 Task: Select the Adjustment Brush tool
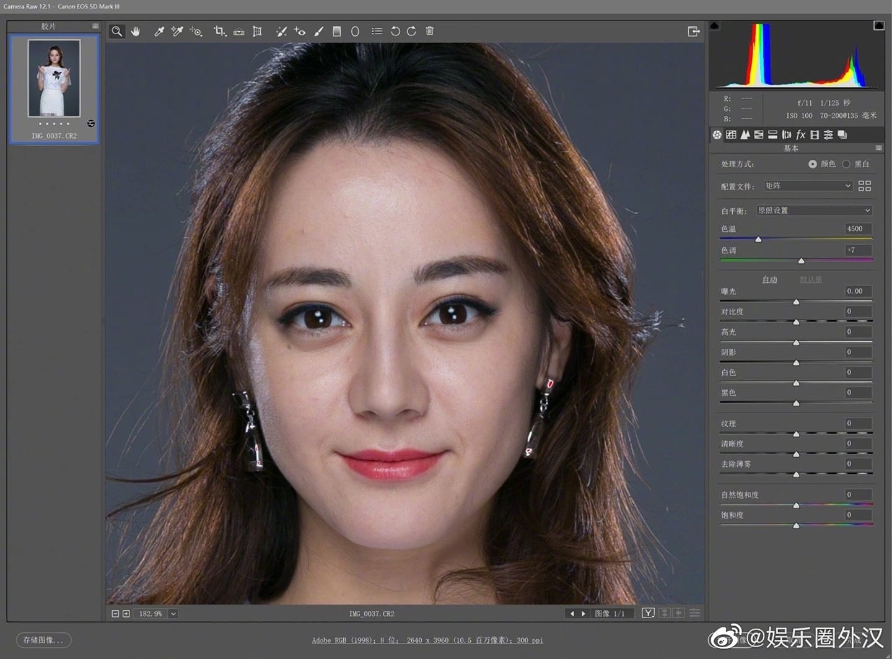tap(318, 31)
